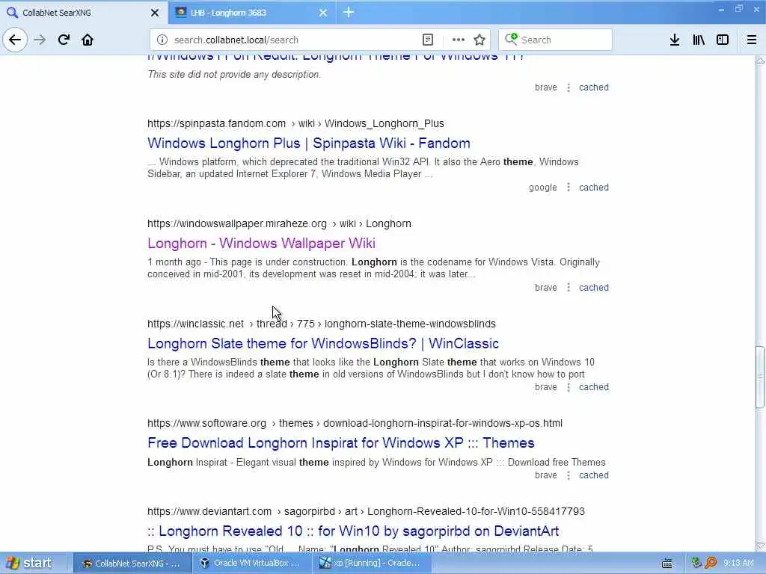
Task: Close the CollabNet SearXNG tab
Action: 155,13
